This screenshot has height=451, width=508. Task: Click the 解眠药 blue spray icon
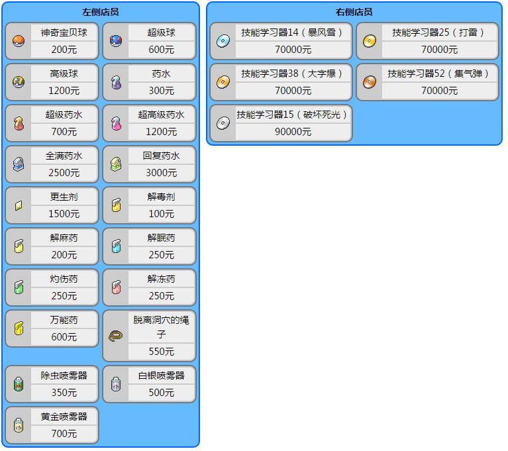116,246
